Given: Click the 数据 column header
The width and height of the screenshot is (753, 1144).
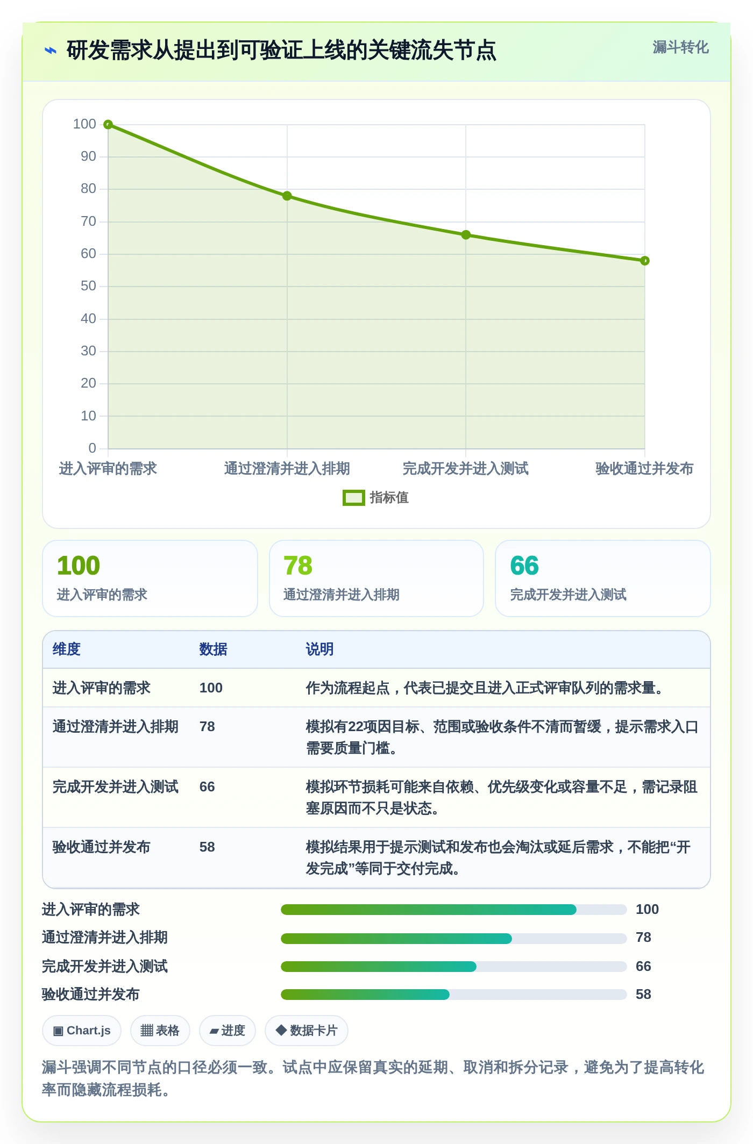Looking at the screenshot, I should pyautogui.click(x=214, y=649).
